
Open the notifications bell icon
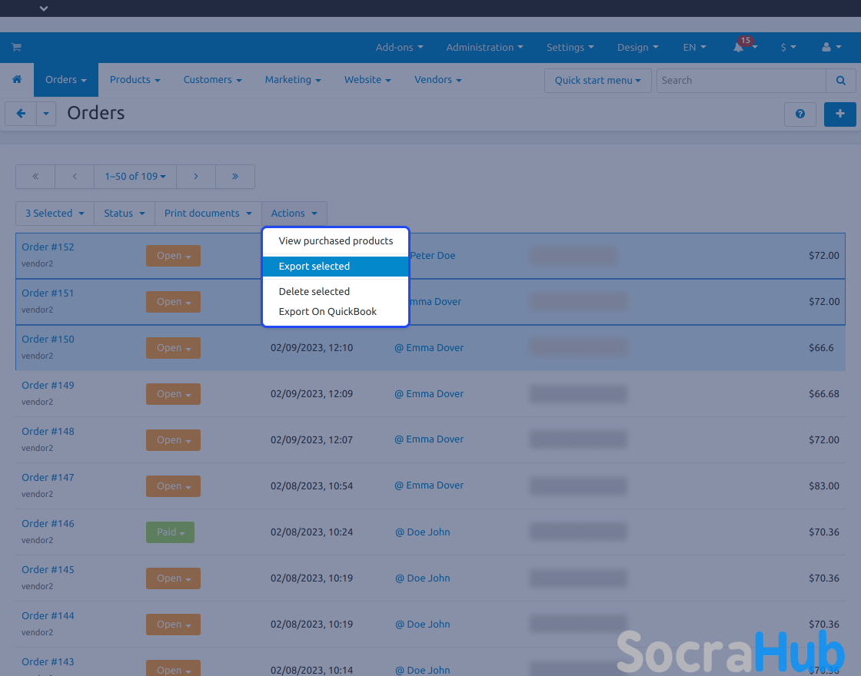740,48
